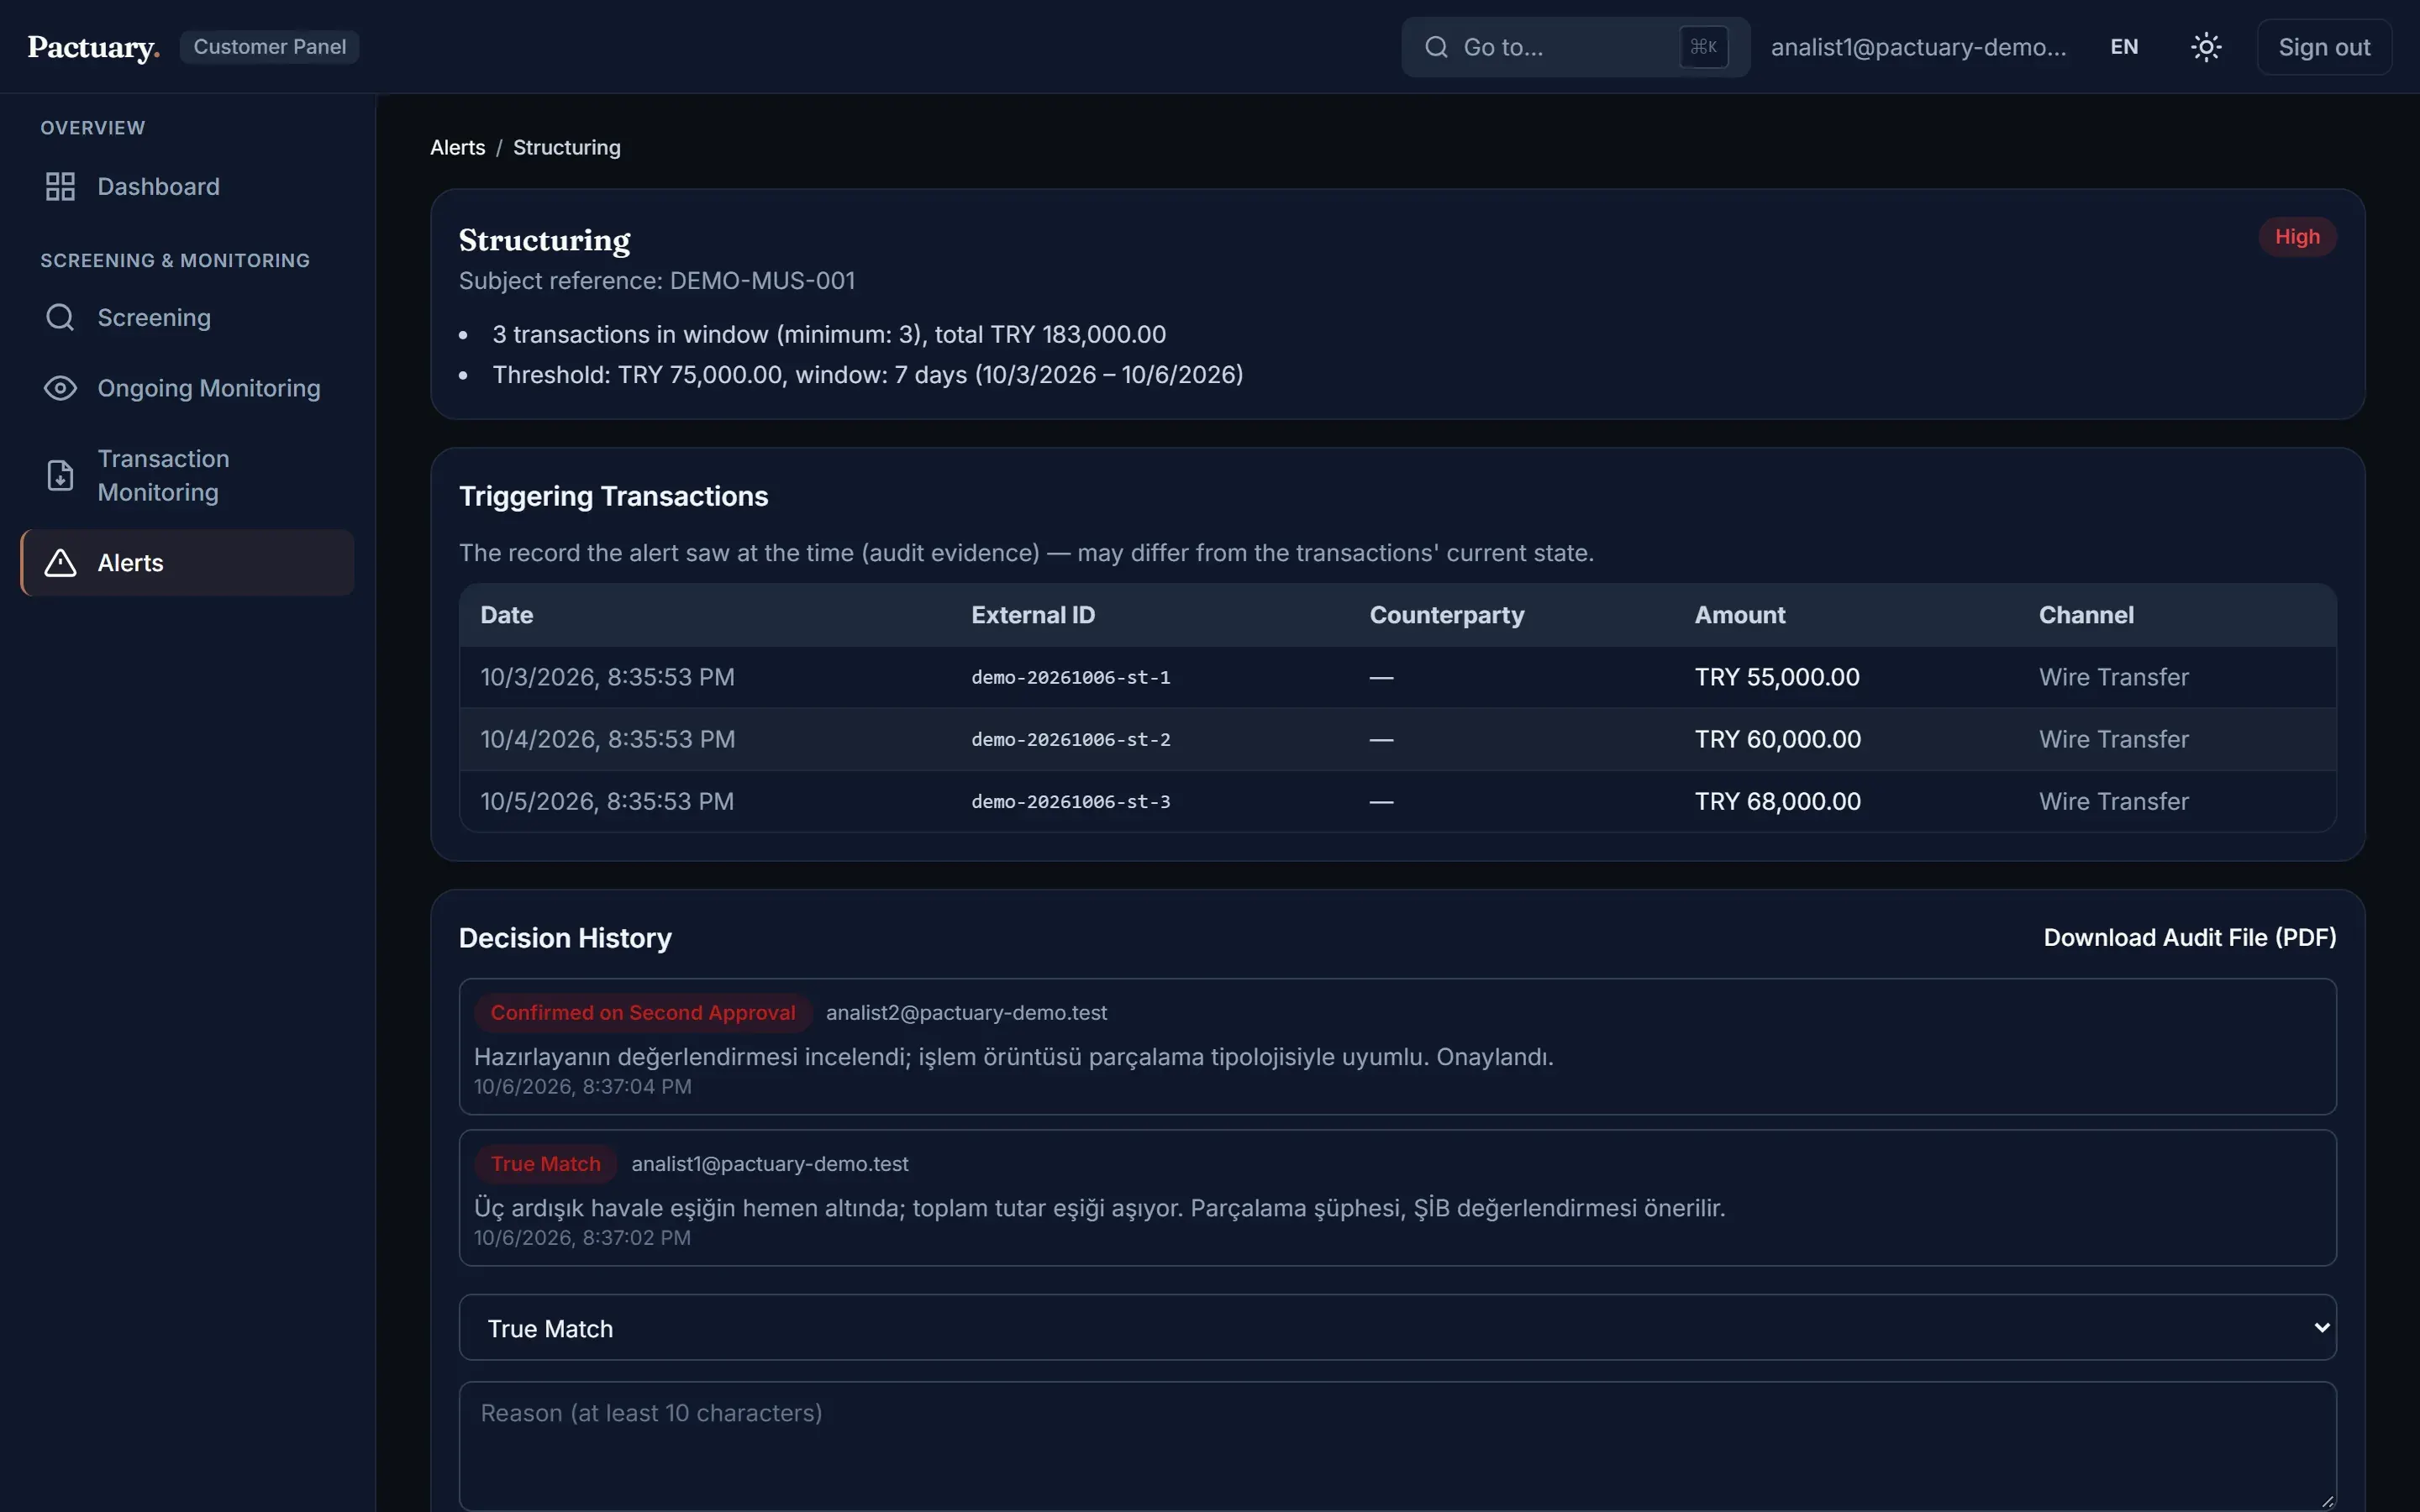The height and width of the screenshot is (1512, 2420).
Task: Open Ongoing Monitoring section
Action: click(187, 388)
